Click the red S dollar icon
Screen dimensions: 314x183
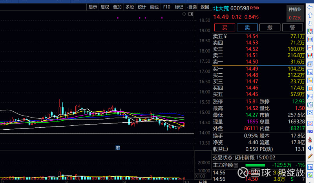[x=310, y=140]
